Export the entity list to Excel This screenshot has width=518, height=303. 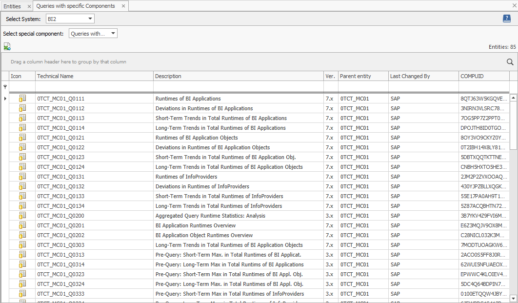(7, 46)
